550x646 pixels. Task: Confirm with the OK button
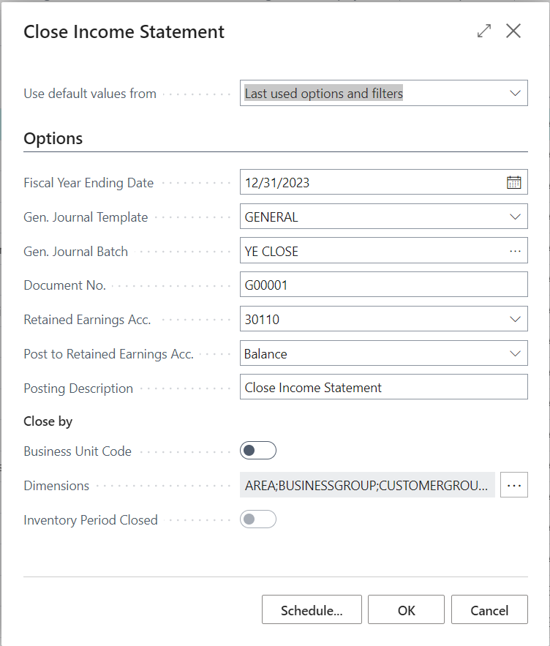406,609
